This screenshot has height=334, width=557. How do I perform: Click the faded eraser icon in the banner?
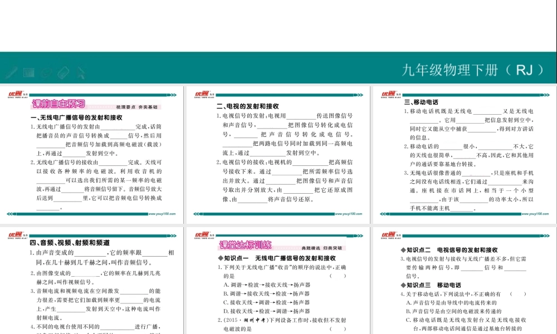click(x=63, y=72)
